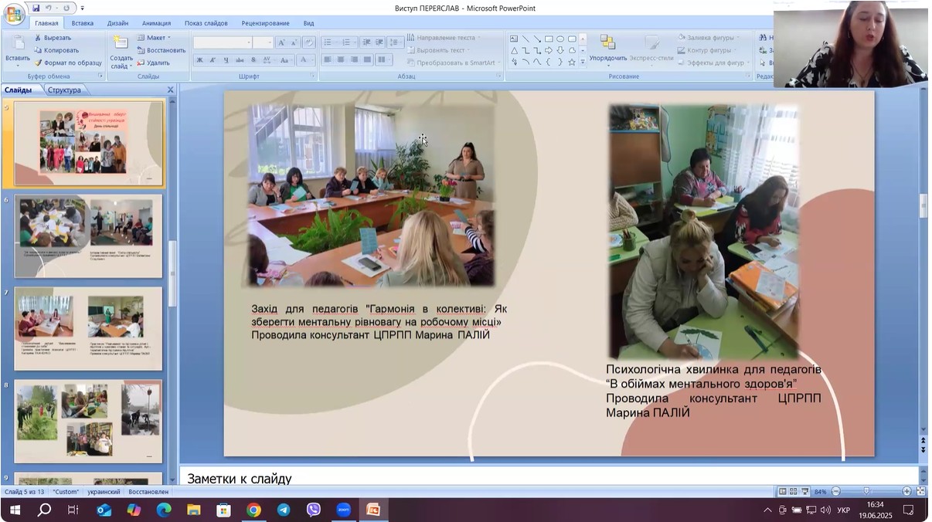This screenshot has height=522, width=932.
Task: Open the change case (Aa) menu
Action: (285, 59)
